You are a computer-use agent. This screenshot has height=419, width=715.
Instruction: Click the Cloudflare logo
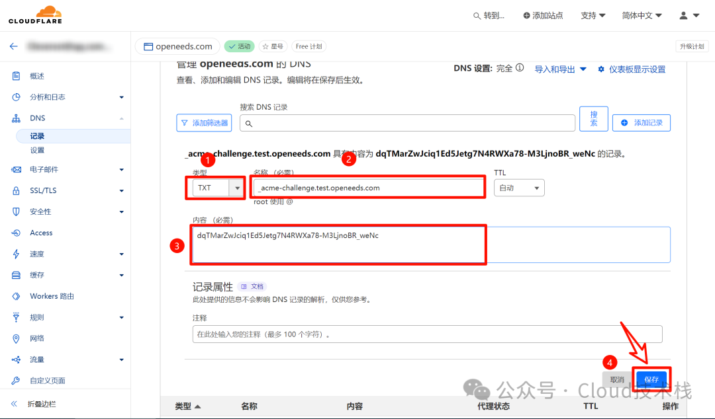pos(35,15)
